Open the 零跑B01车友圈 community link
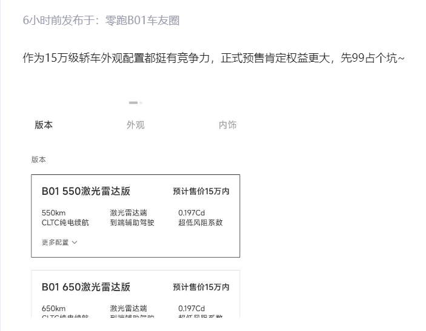The image size is (426, 331). (x=142, y=21)
